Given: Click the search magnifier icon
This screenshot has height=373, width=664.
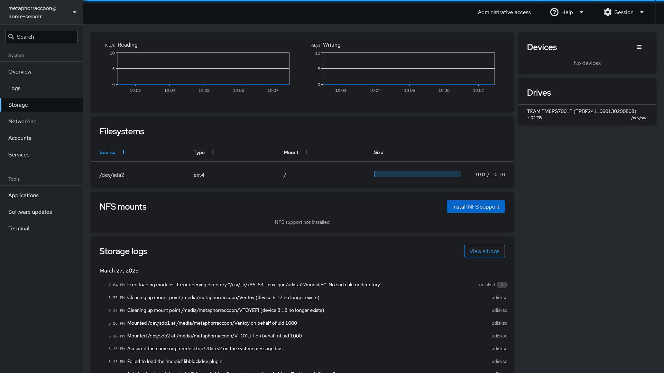Looking at the screenshot, I should (x=11, y=37).
